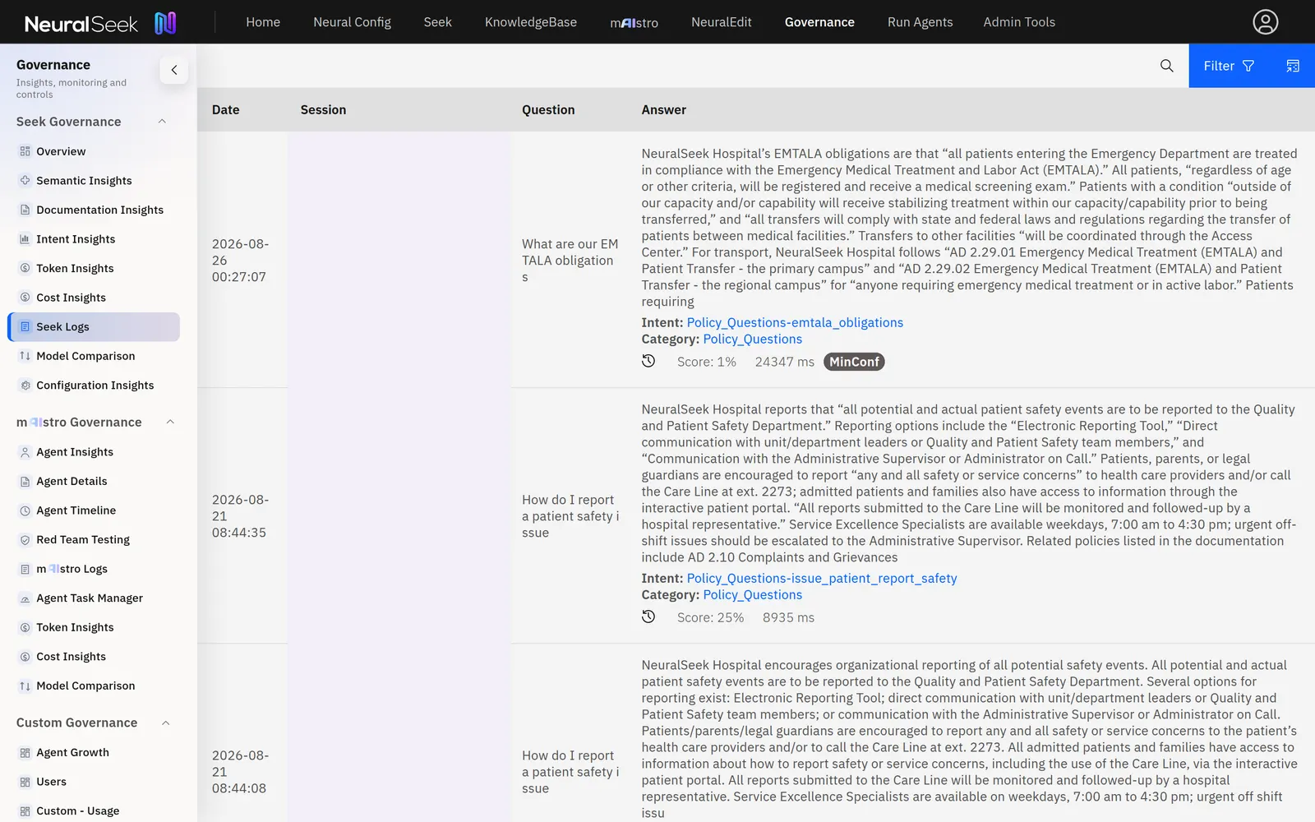Collapse the Custom Governance section

tap(165, 723)
